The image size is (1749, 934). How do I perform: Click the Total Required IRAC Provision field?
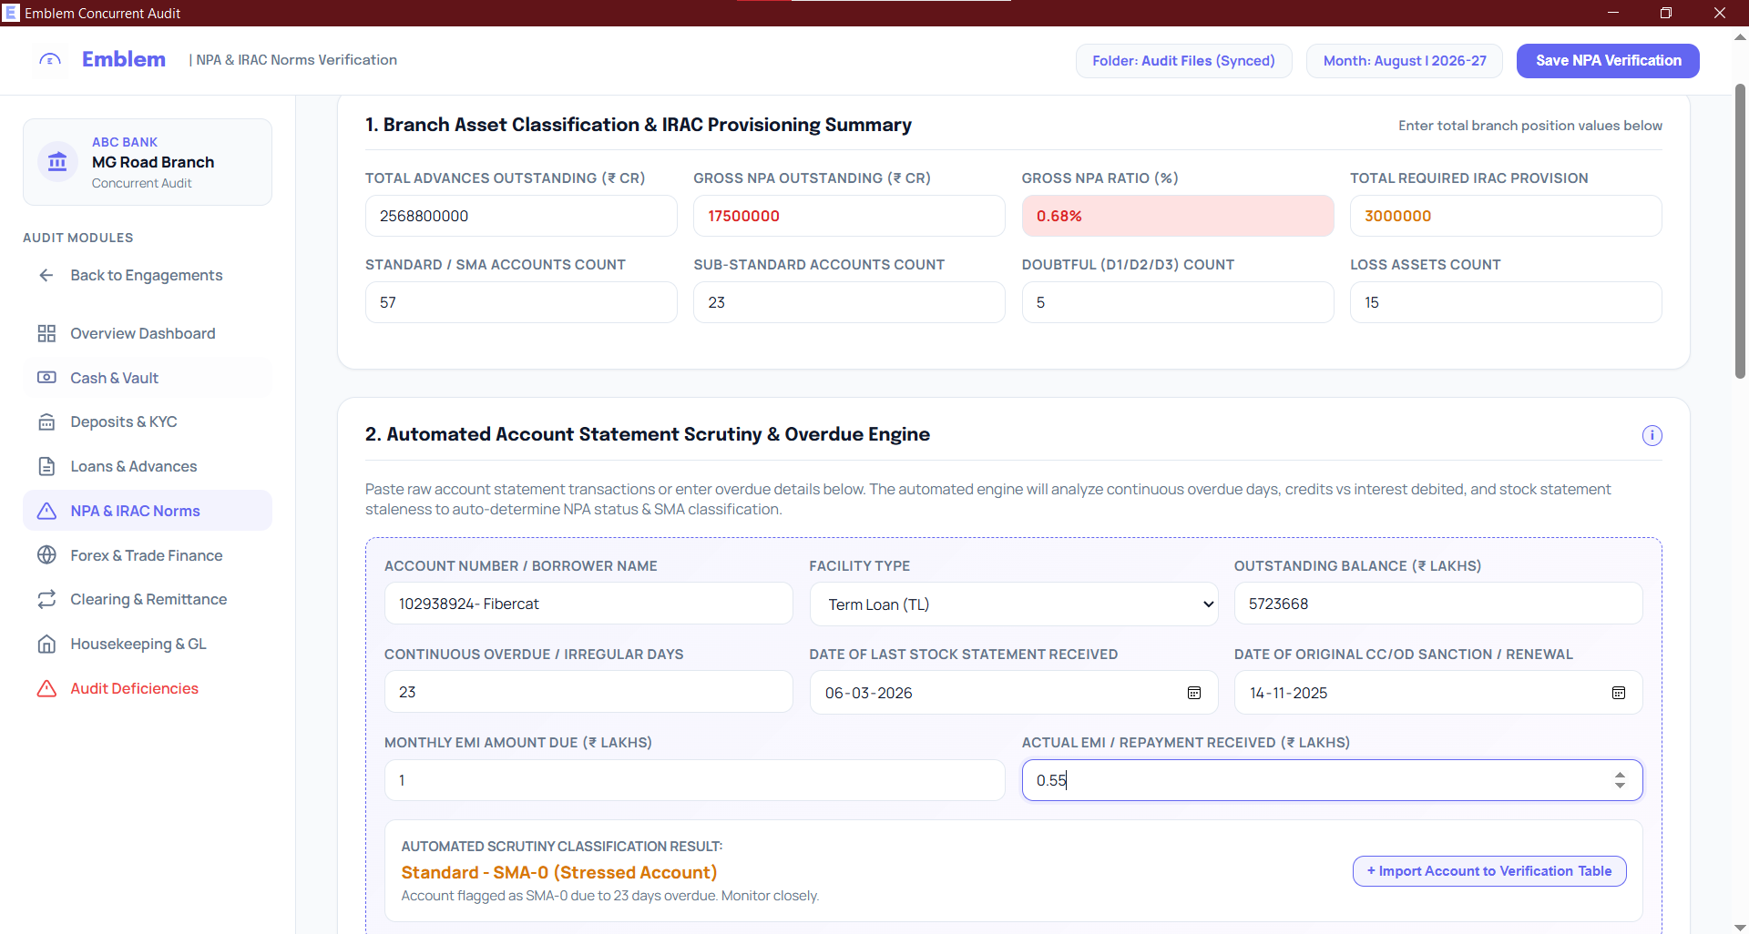click(x=1506, y=216)
